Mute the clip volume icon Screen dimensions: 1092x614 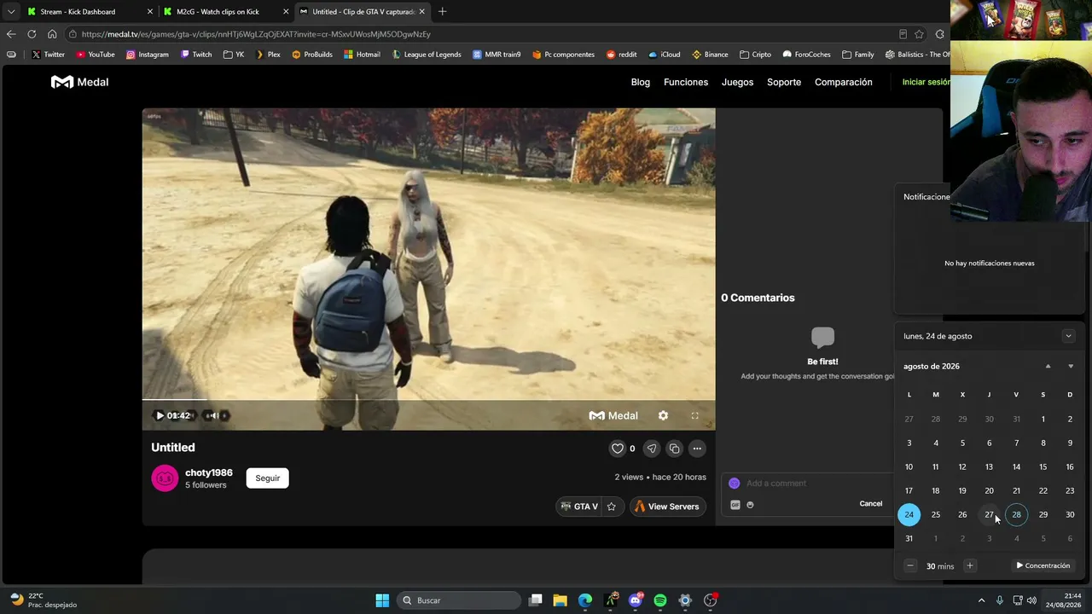[x=214, y=415]
